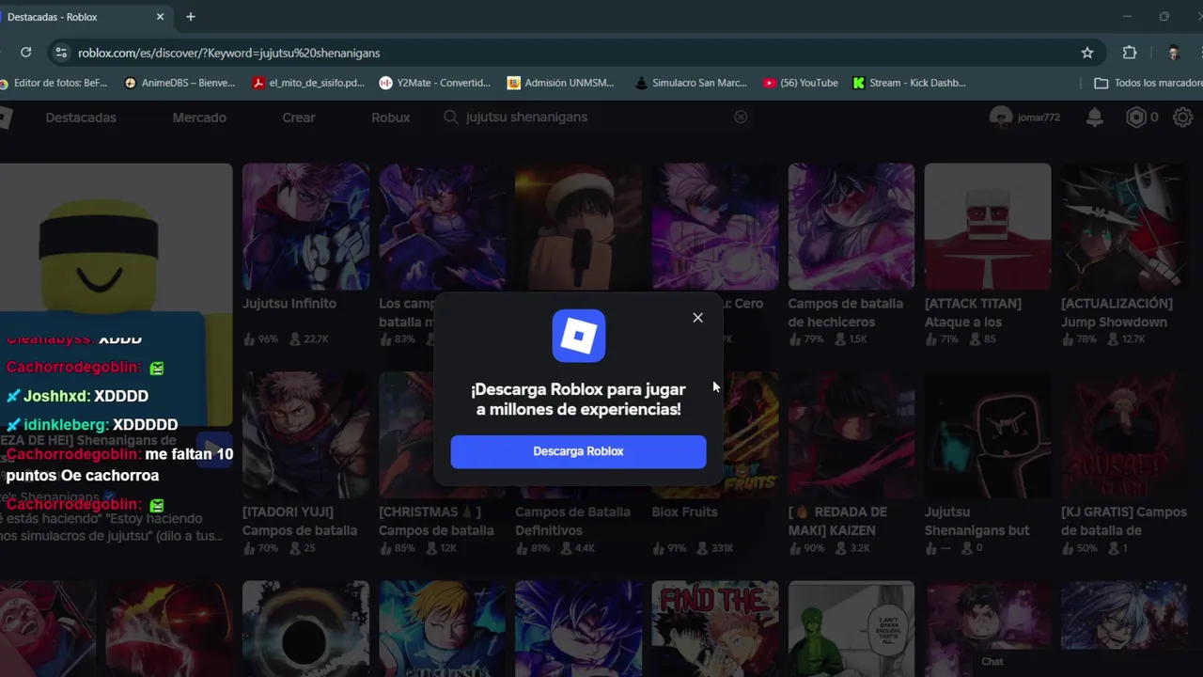Click the Joshhxd chat username
Viewport: 1203px width, 677px height.
[x=56, y=396]
